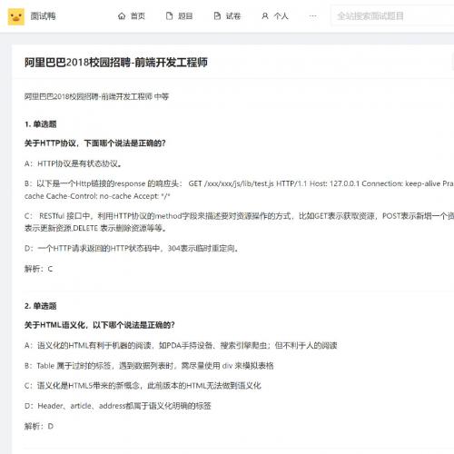Click option A: HTTP协议是有状态协议

coord(74,163)
